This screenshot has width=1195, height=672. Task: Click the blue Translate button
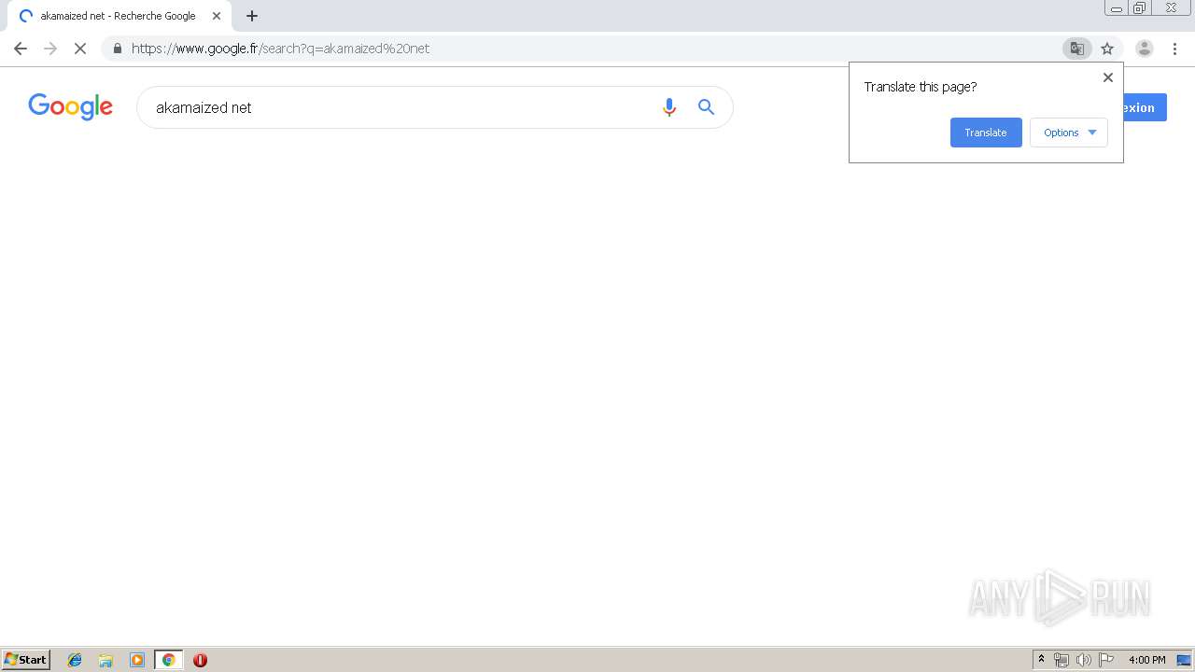pos(986,133)
